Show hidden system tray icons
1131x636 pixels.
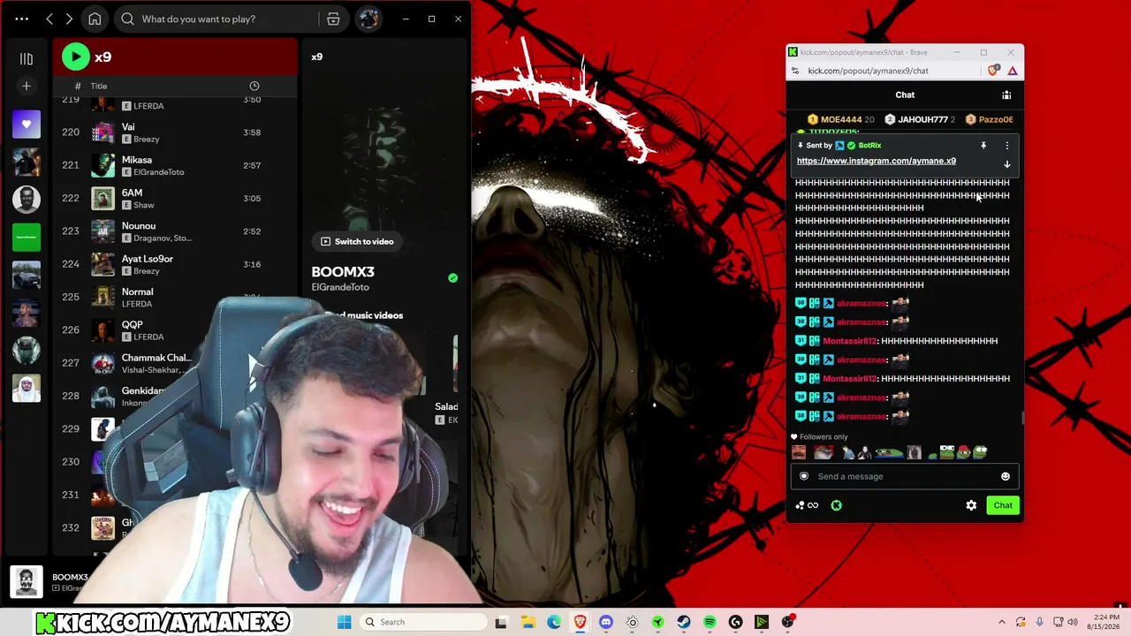click(1001, 622)
